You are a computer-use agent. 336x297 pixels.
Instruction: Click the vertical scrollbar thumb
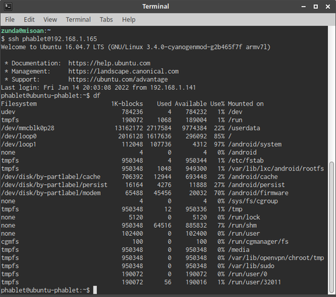pos(331,227)
